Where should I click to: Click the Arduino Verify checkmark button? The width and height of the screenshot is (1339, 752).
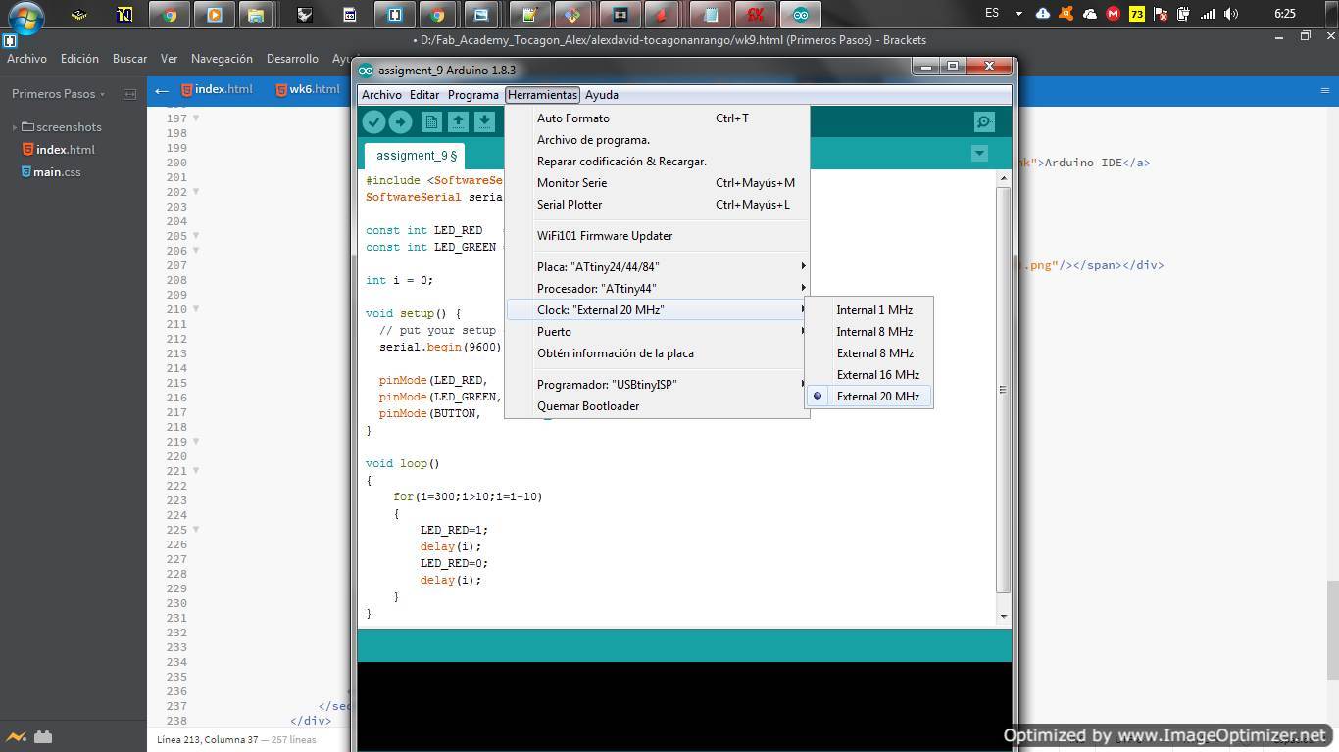click(x=373, y=121)
